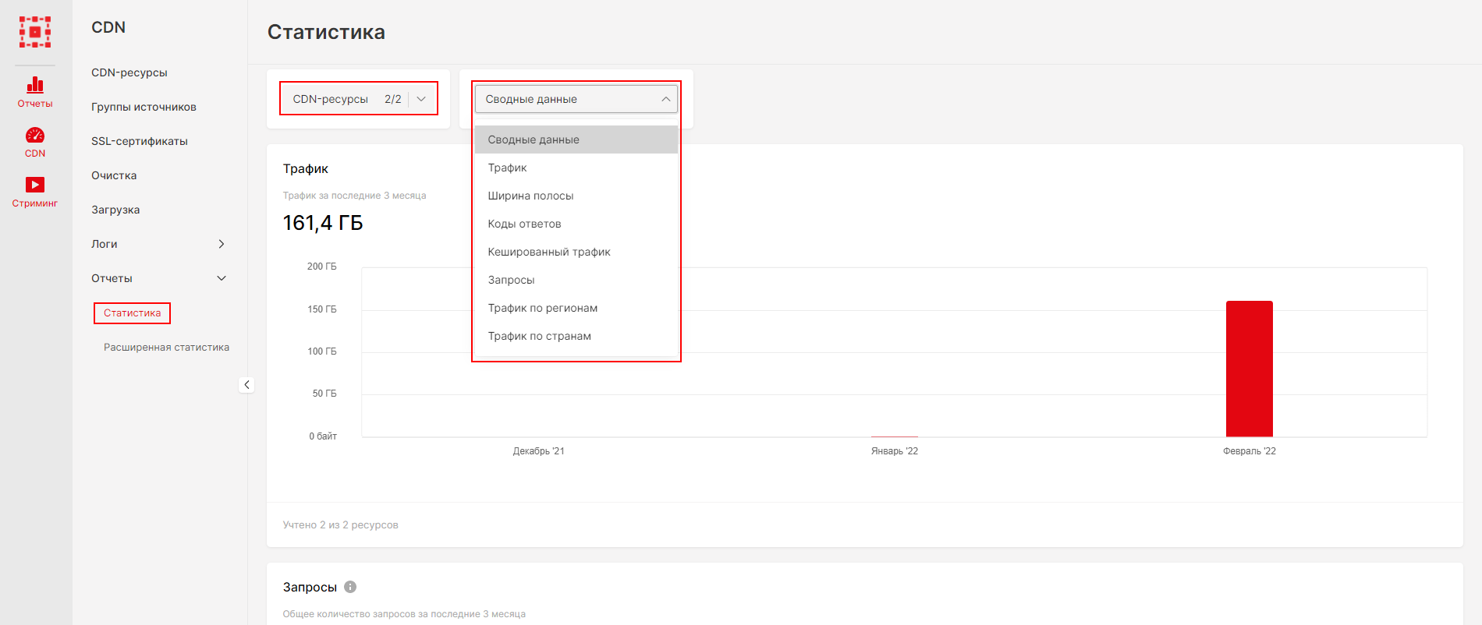Open the Отчеты bar chart icon
Viewport: 1482px width, 625px height.
35,85
